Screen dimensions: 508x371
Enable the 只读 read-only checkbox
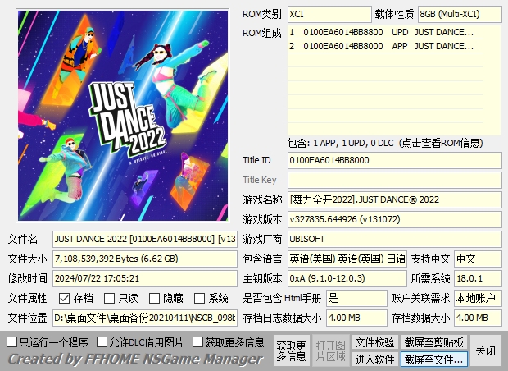[109, 298]
